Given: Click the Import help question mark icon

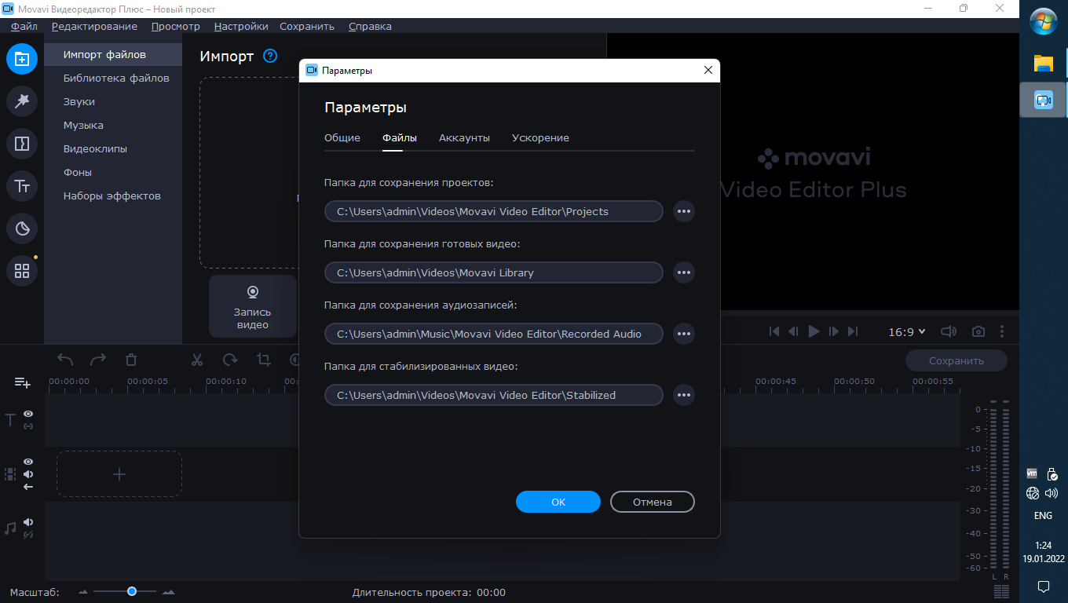Looking at the screenshot, I should pyautogui.click(x=270, y=56).
